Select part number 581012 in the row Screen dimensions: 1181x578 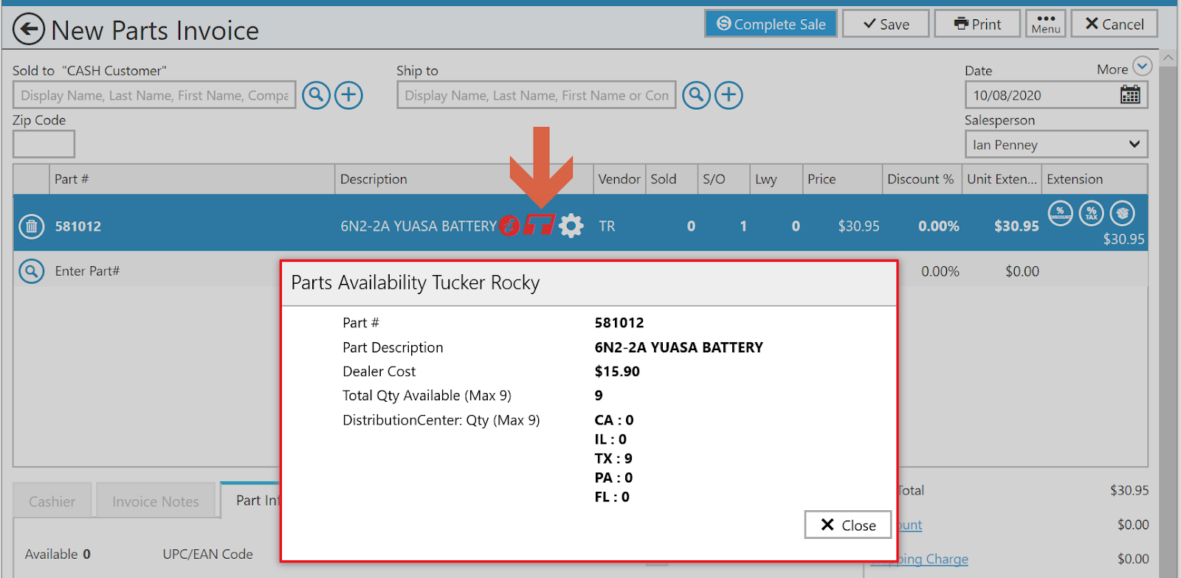78,226
